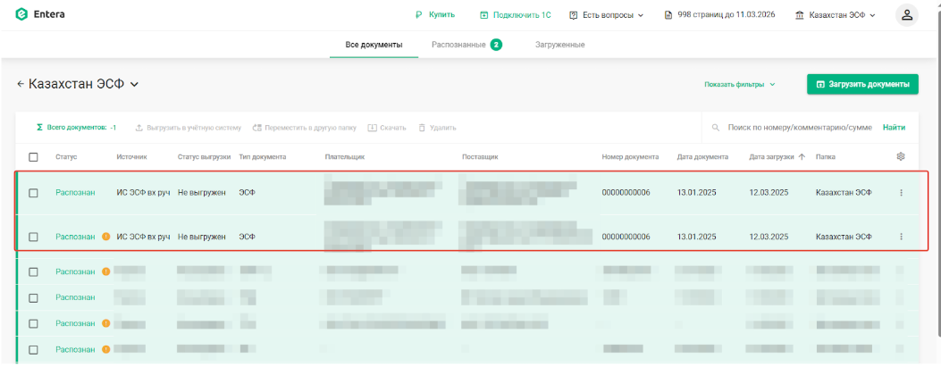Viewport: 941px width, 367px height.
Task: Expand the Казахстан ЭСФ folder title chevron
Action: point(134,85)
